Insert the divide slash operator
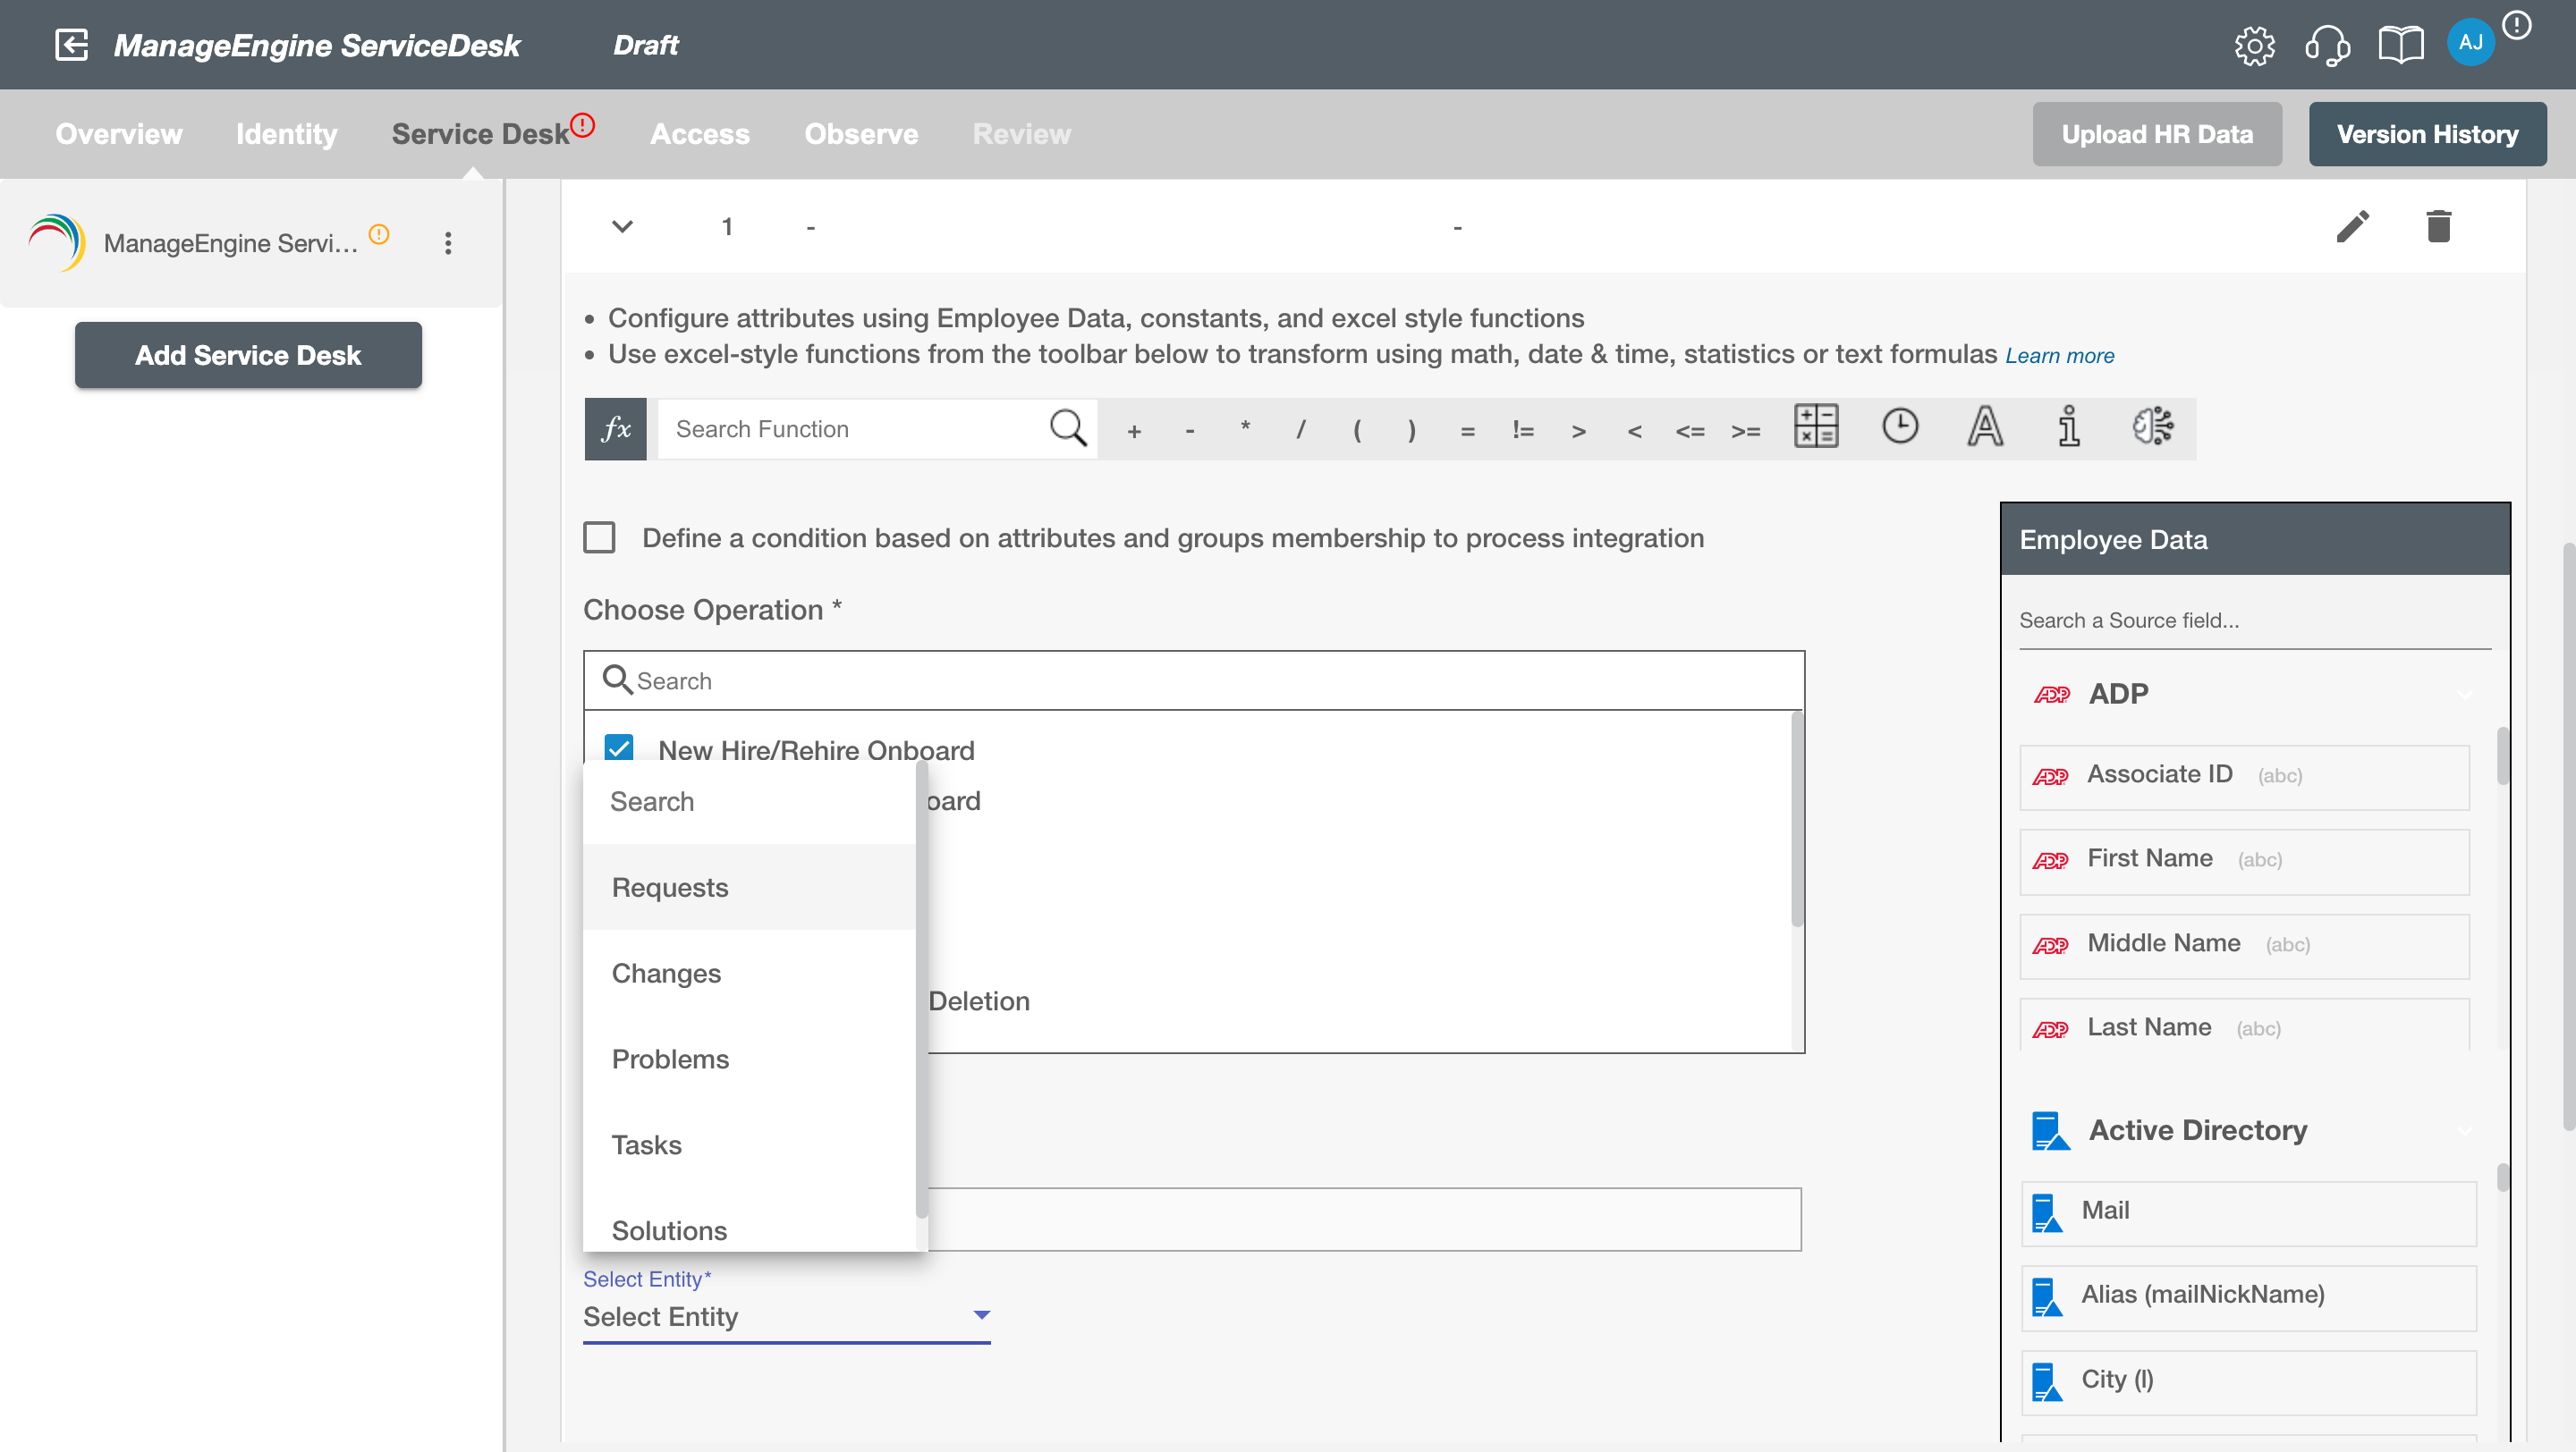This screenshot has height=1452, width=2576. click(x=1301, y=430)
